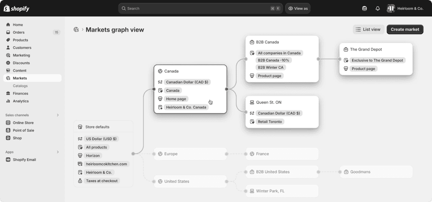Click B2B Canada card's right connector node
The image size is (432, 202).
(x=318, y=59)
